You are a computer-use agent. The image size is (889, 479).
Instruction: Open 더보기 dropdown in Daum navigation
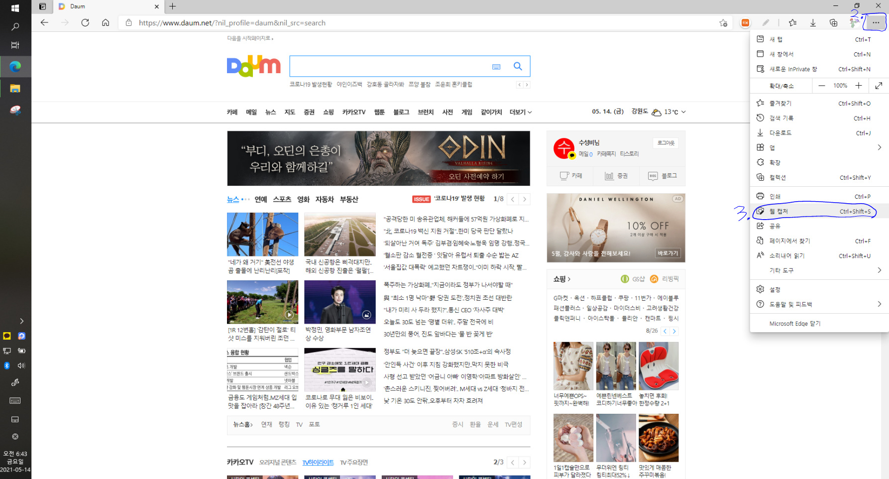[x=521, y=112]
